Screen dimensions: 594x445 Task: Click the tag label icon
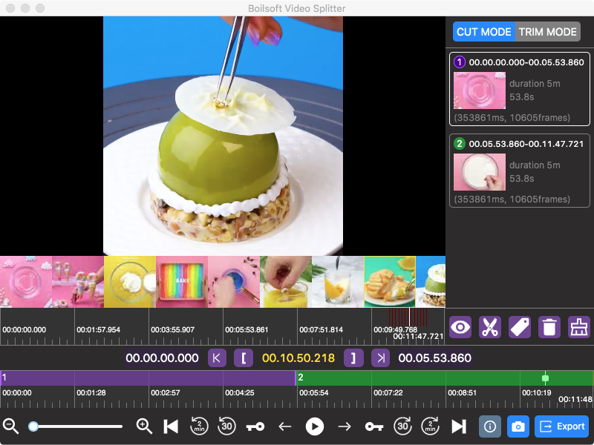coord(520,327)
